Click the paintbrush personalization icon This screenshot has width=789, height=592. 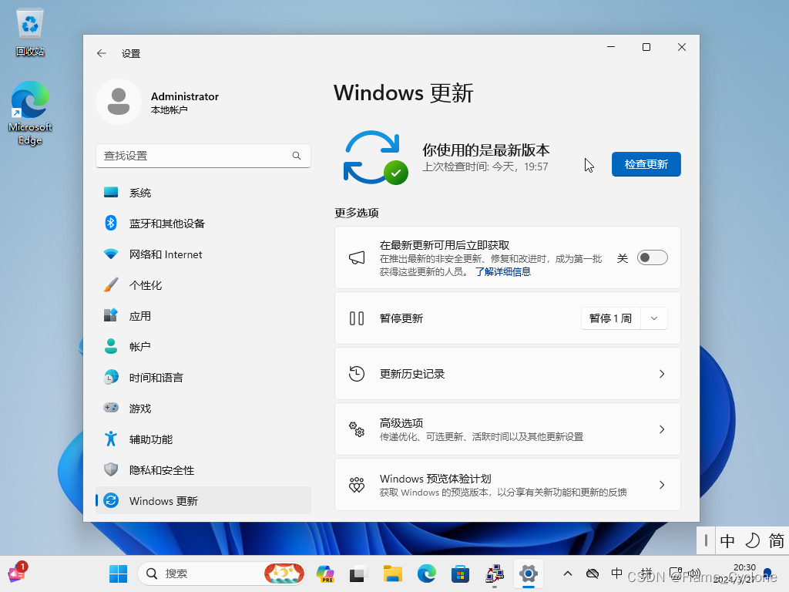point(111,284)
